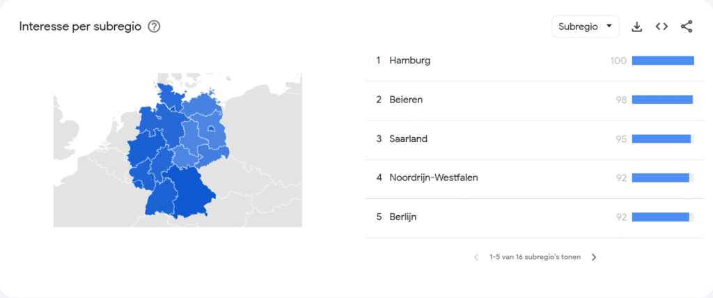
Task: Select Hamburg in the ranking list
Action: [410, 61]
